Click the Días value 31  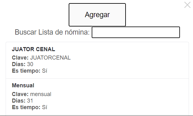tap(30, 101)
